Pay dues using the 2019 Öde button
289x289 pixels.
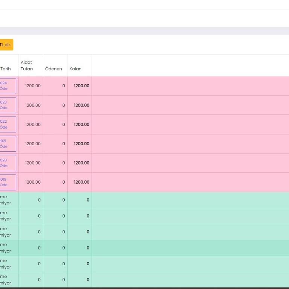8,182
